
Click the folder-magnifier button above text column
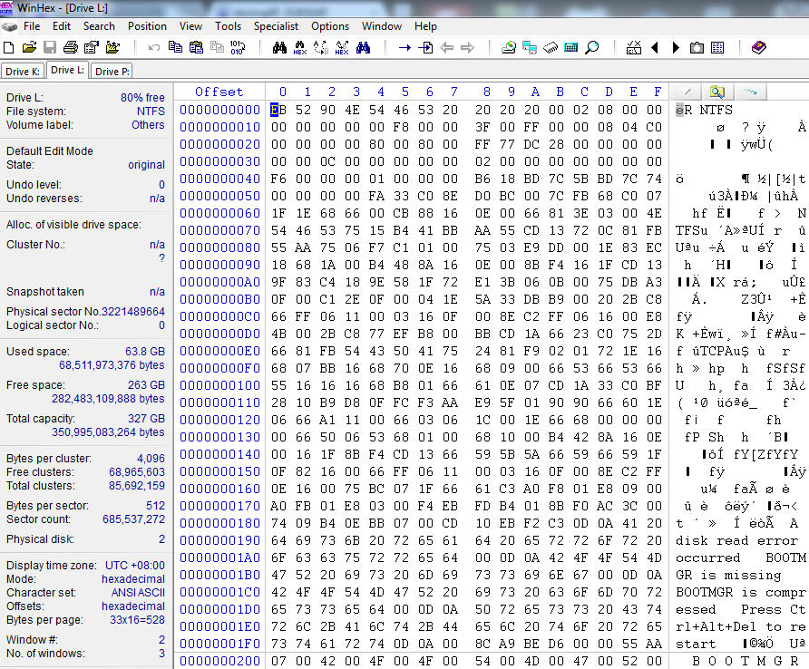click(x=717, y=92)
